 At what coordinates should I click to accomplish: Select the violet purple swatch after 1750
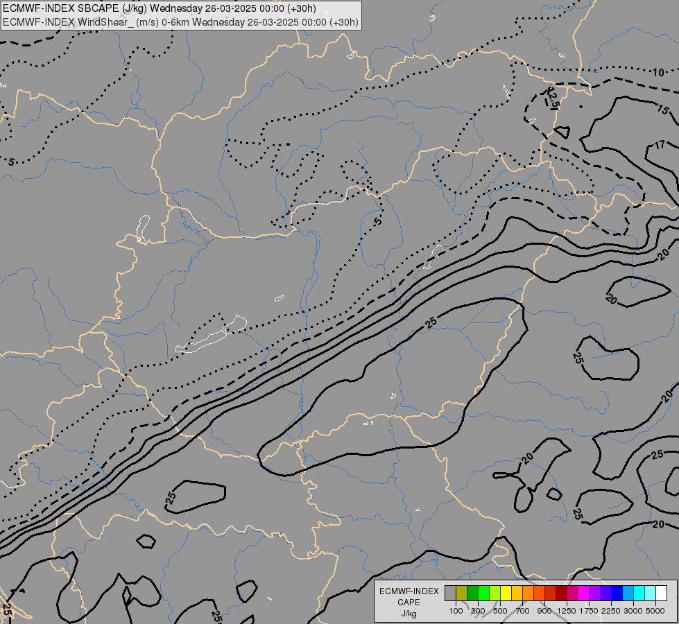tap(595, 593)
